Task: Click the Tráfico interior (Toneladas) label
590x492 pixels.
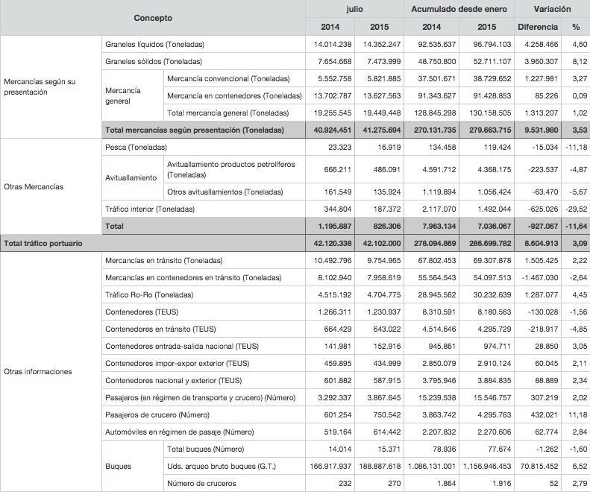Action: [x=150, y=209]
